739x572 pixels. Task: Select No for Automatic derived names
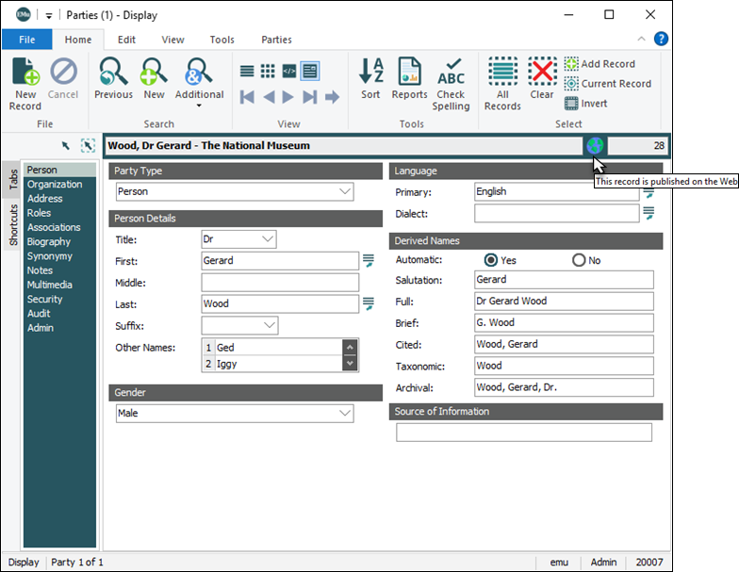coord(579,260)
